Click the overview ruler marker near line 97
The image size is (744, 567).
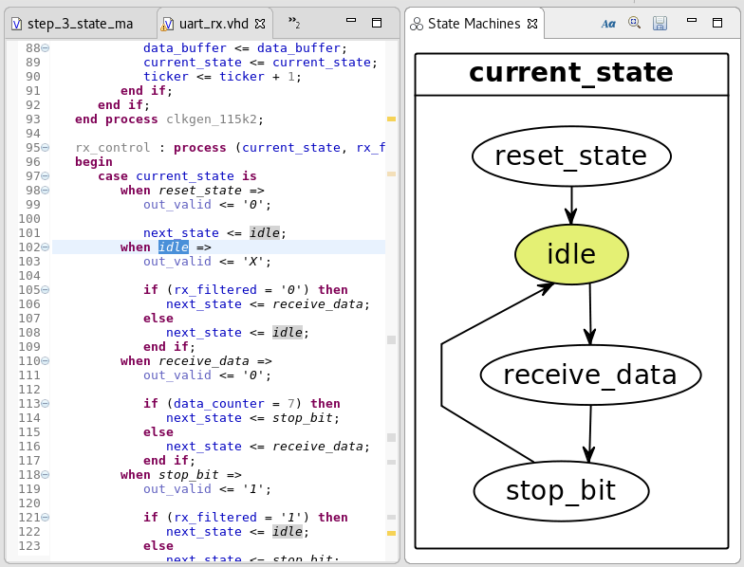click(391, 174)
